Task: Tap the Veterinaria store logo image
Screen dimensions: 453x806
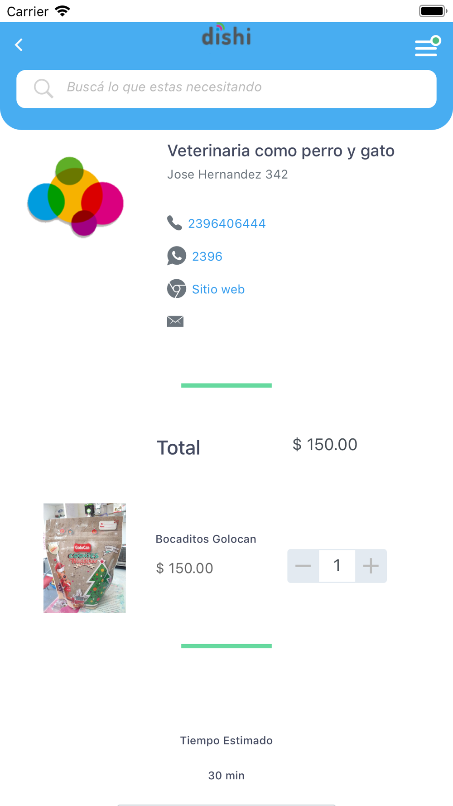Action: tap(76, 197)
